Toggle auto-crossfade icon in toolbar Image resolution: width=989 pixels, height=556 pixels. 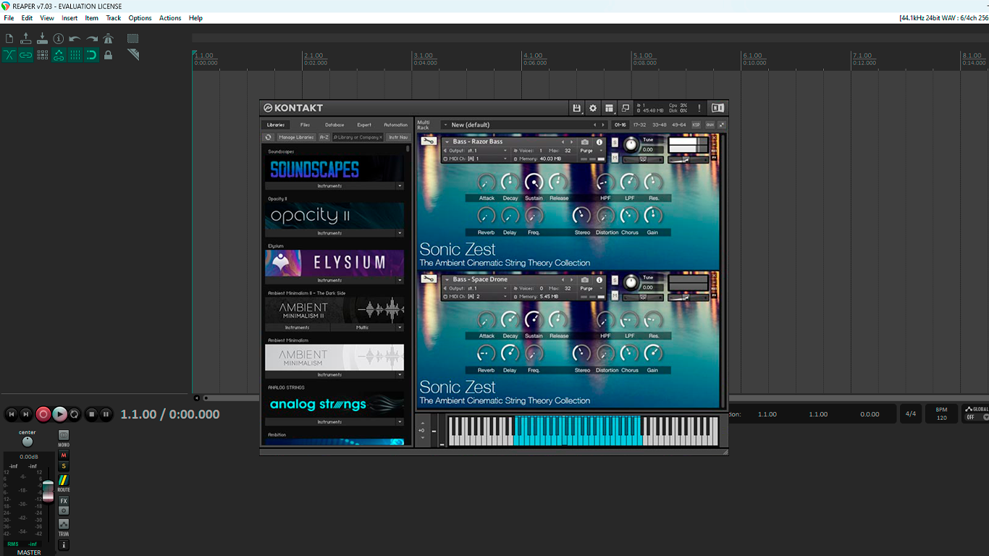(x=9, y=55)
